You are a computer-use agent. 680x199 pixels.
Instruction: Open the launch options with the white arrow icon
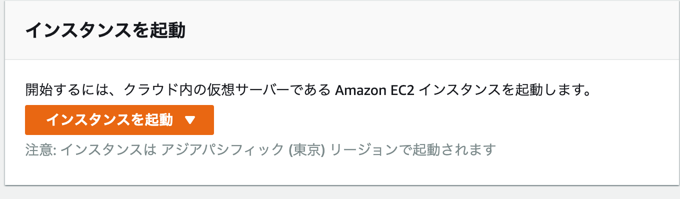click(189, 120)
